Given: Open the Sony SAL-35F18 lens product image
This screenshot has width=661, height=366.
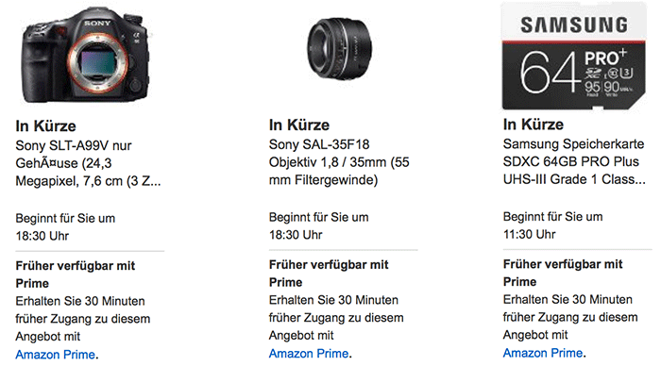Looking at the screenshot, I should pyautogui.click(x=339, y=49).
